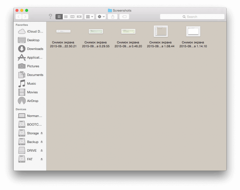
Task: Click the green zoom window button
Action: pos(27,10)
